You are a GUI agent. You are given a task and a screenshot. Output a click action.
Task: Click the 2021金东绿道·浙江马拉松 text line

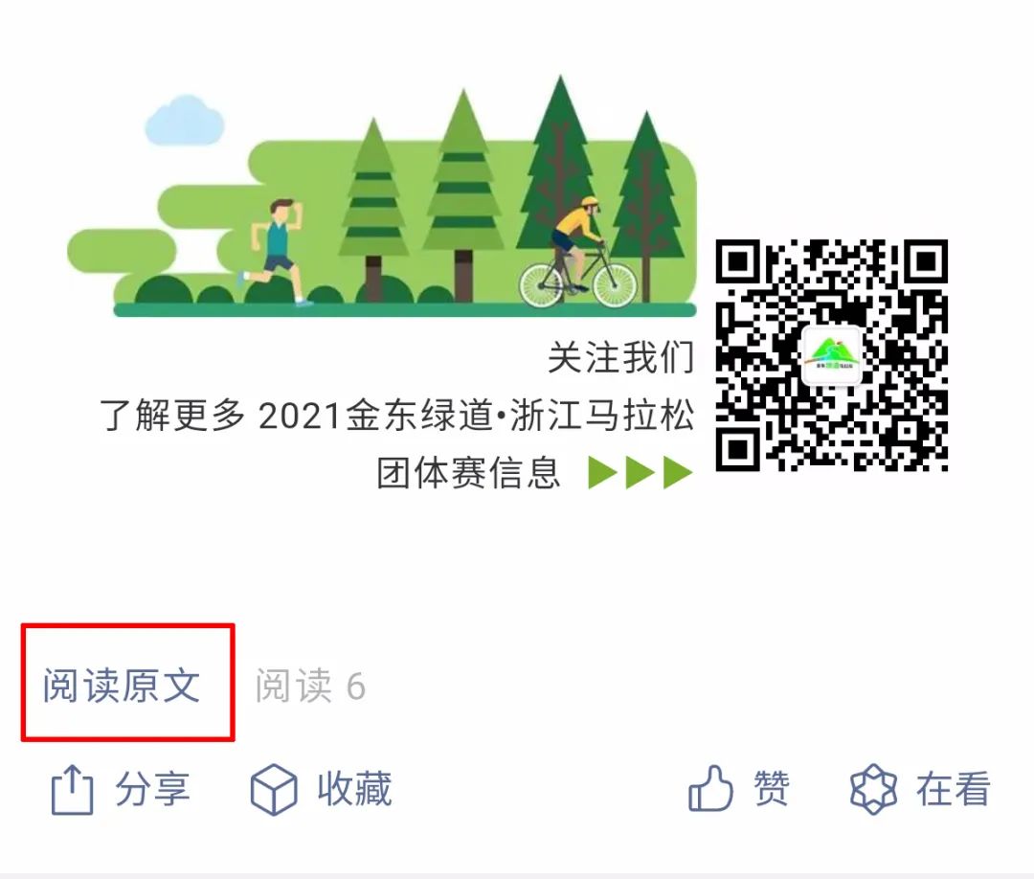tap(476, 416)
